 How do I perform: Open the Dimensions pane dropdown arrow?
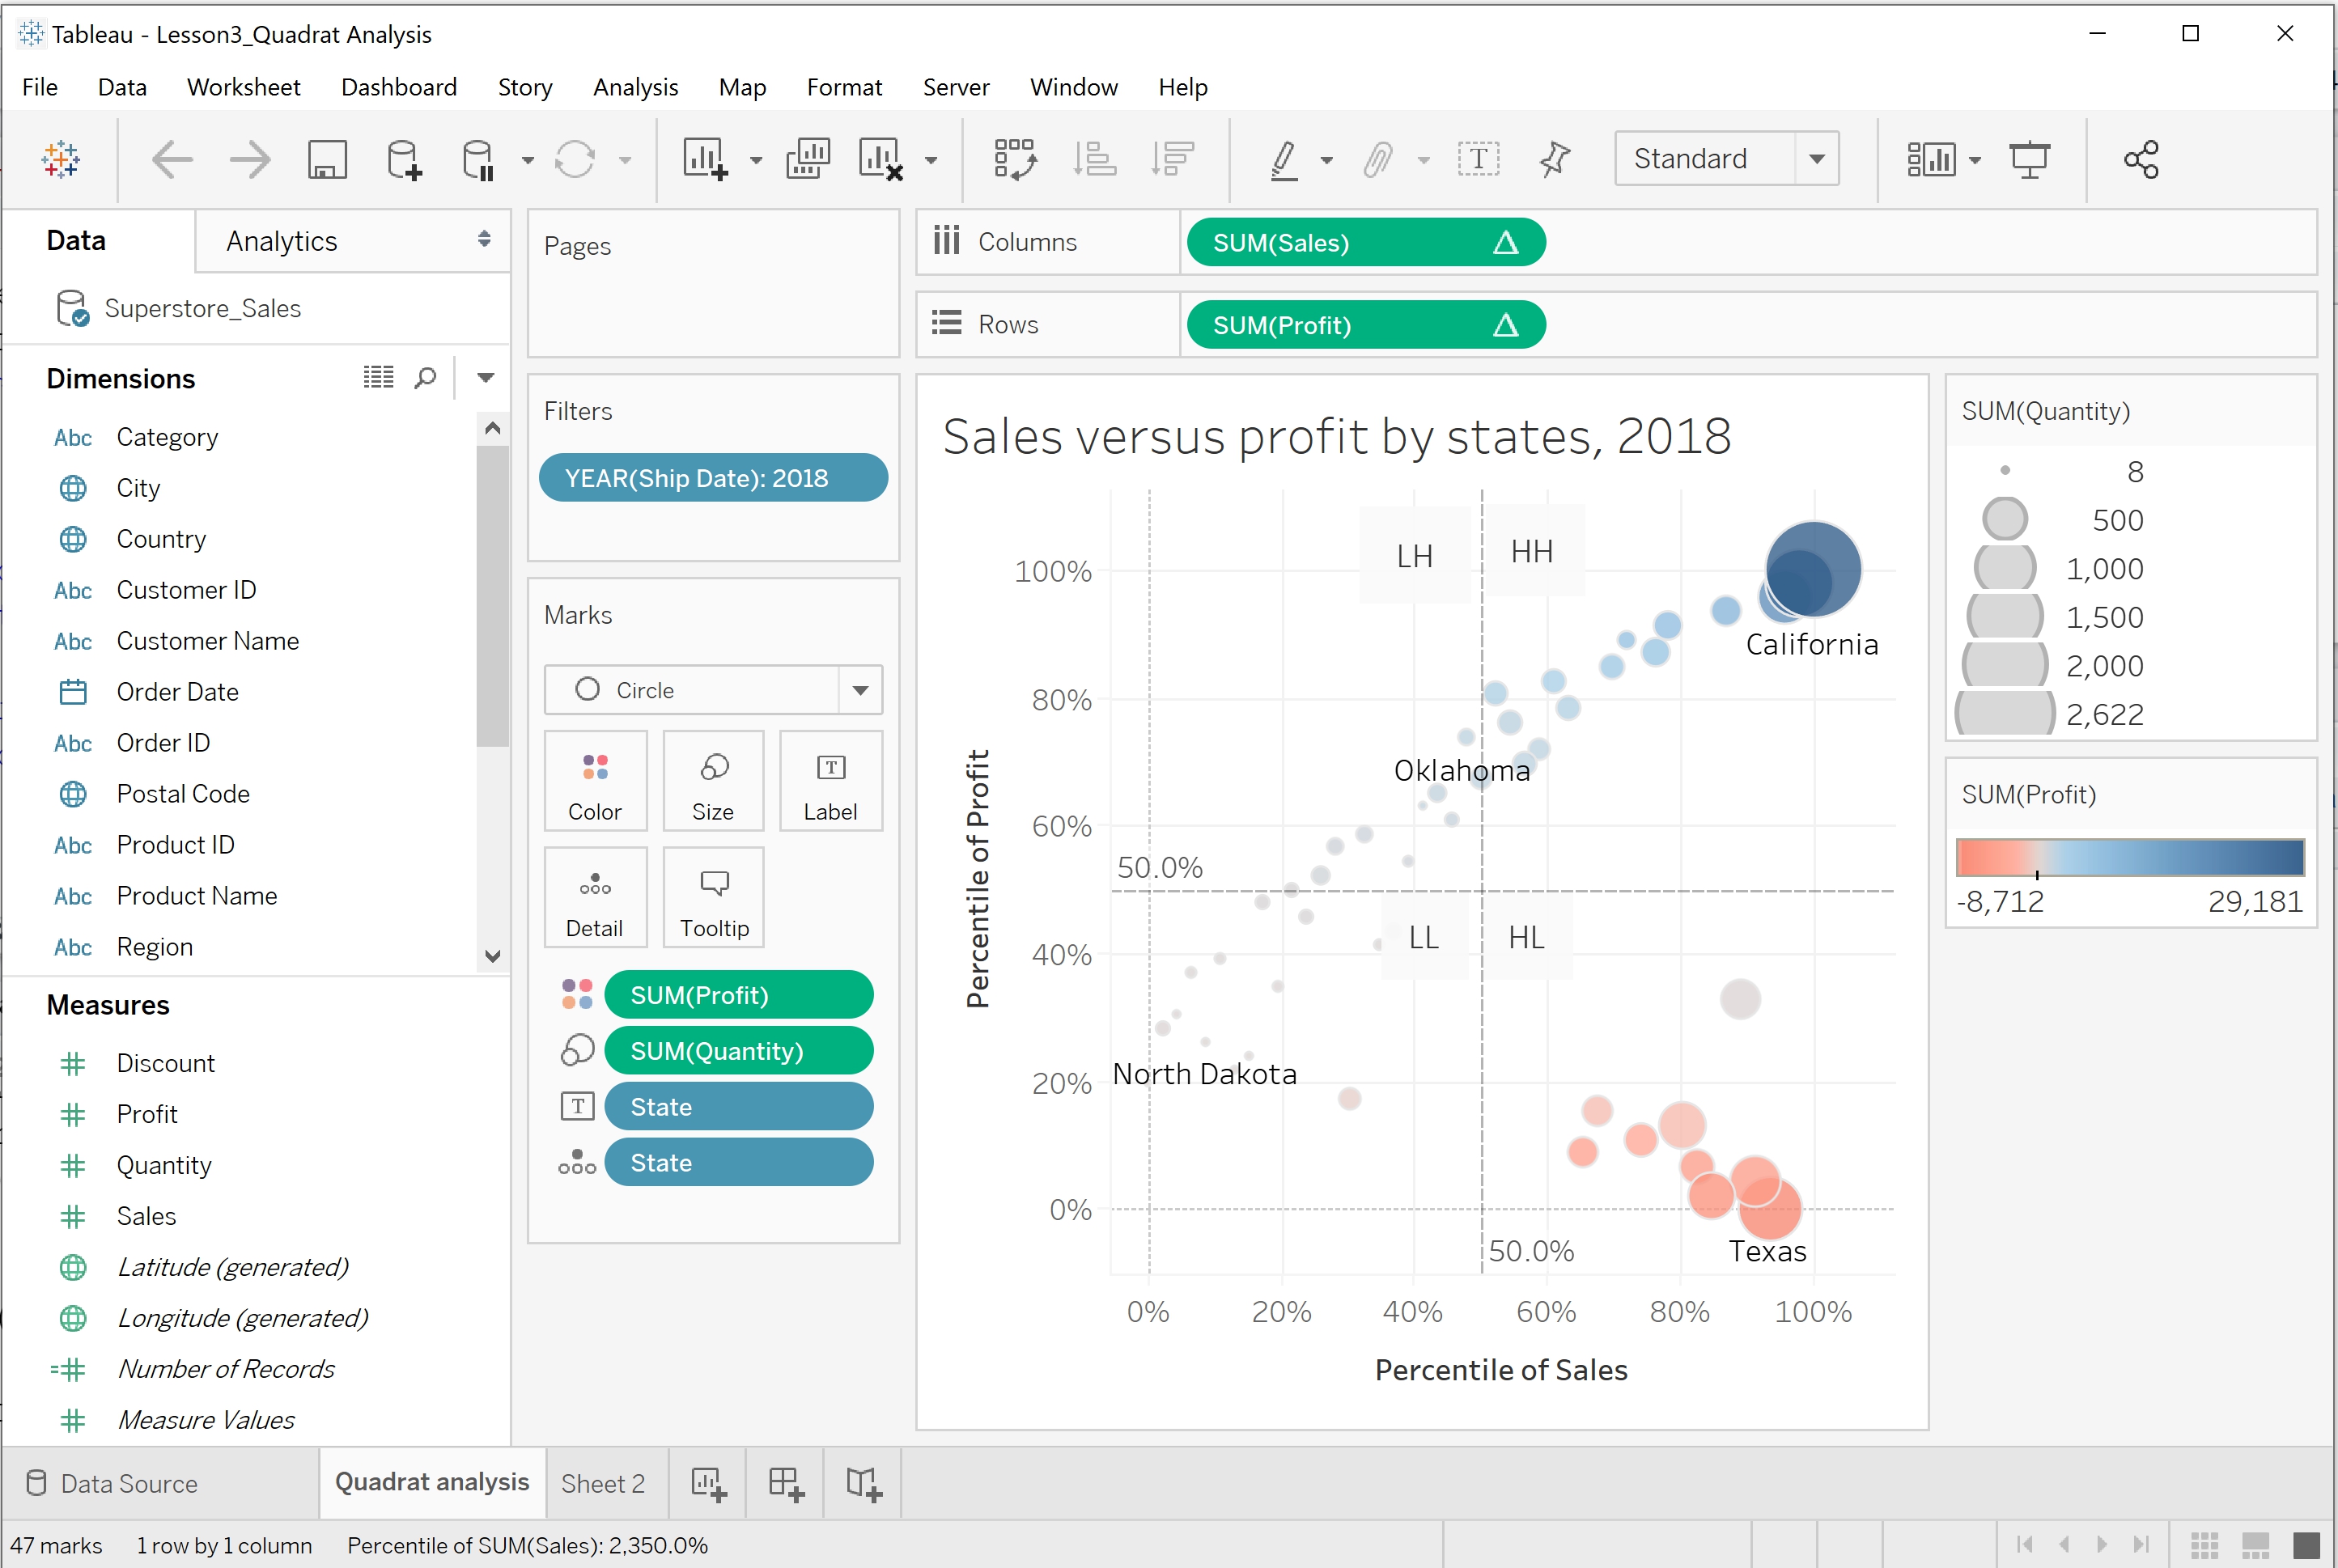click(486, 378)
